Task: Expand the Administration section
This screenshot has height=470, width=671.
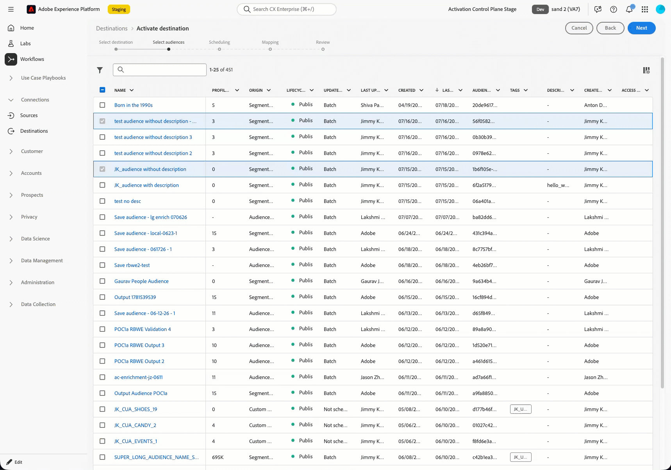Action: (x=11, y=283)
